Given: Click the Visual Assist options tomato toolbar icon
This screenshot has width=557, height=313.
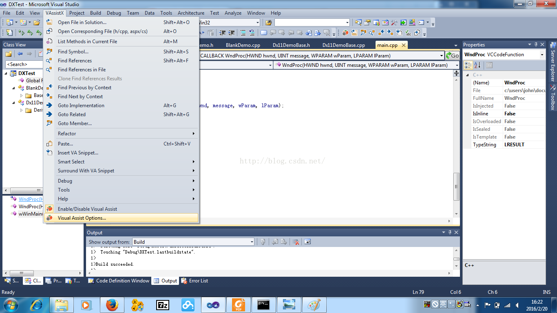Looking at the screenshot, I should [345, 33].
